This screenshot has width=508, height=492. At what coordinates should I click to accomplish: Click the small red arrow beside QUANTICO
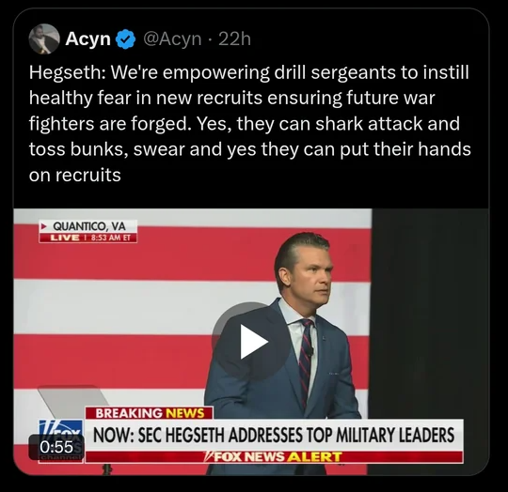[43, 226]
